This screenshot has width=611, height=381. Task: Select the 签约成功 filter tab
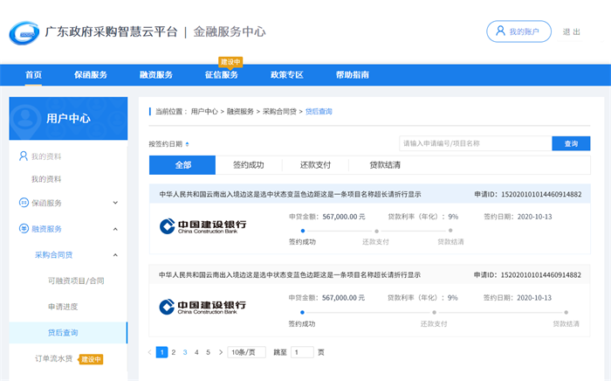click(249, 165)
